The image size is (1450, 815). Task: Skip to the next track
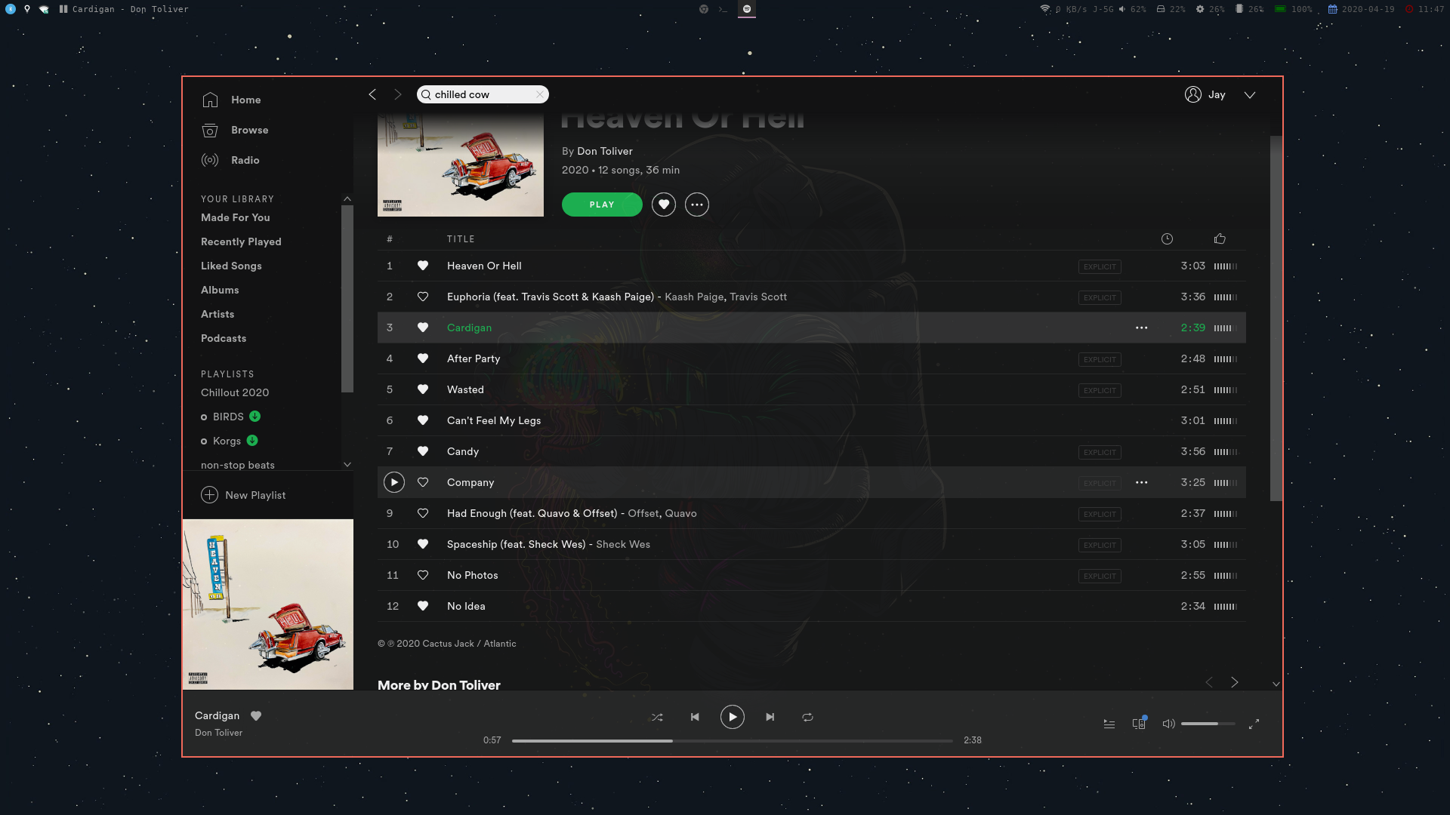click(x=770, y=717)
